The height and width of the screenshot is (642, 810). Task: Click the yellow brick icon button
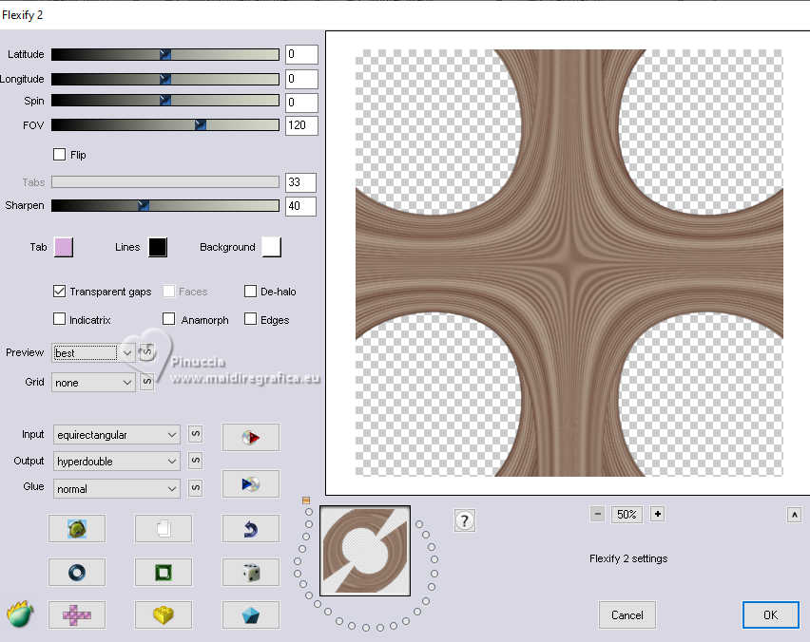tap(164, 614)
